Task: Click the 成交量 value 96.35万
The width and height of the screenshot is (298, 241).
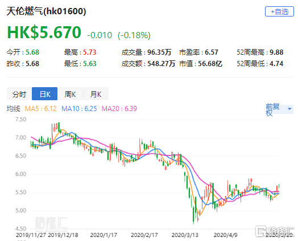Action: click(x=159, y=52)
